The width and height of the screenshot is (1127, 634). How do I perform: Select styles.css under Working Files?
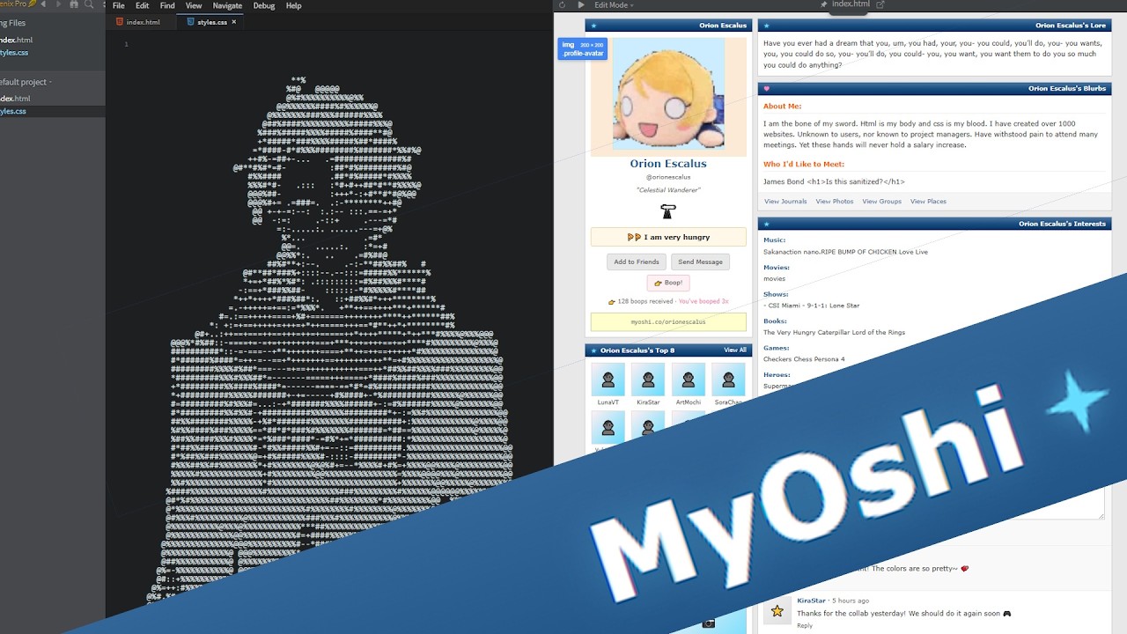[14, 53]
